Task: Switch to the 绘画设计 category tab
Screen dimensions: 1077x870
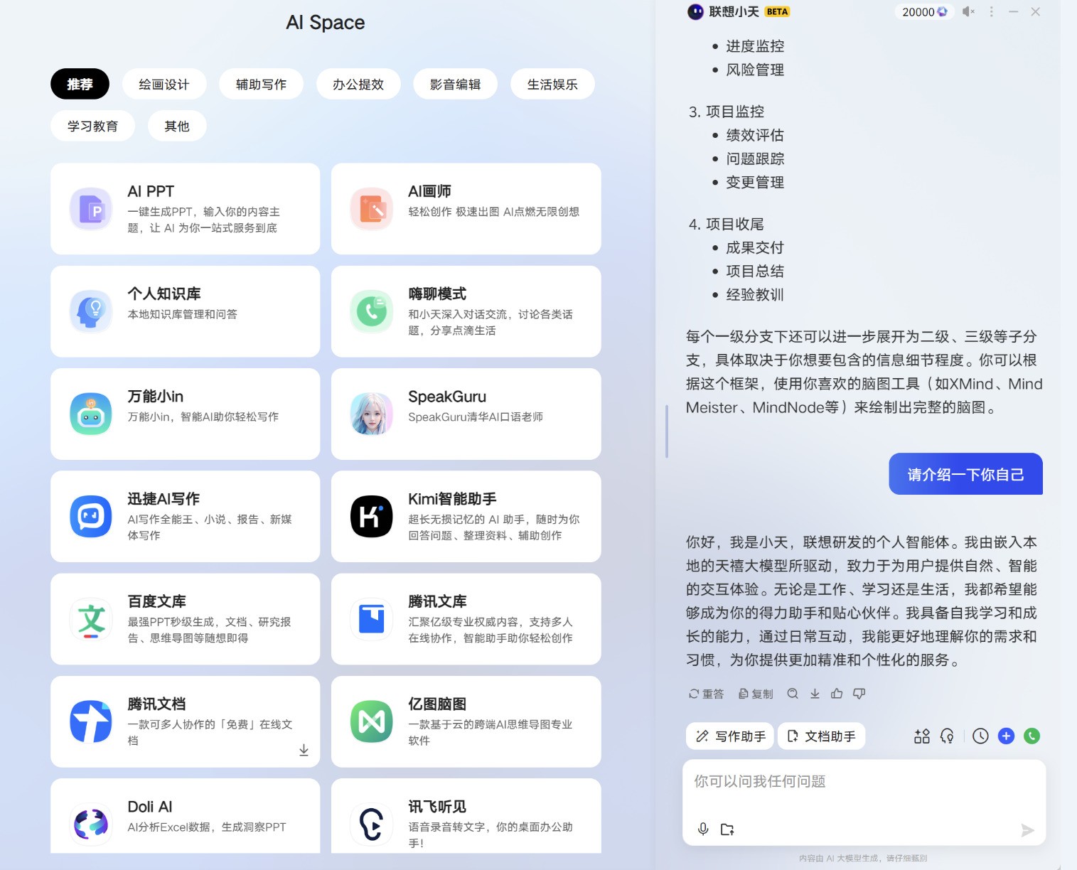Action: point(164,84)
